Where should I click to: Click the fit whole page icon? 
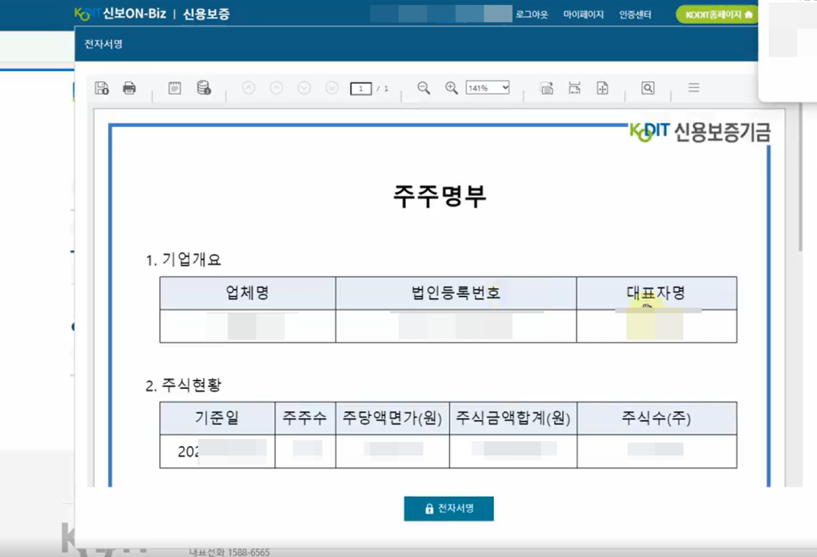(x=602, y=88)
